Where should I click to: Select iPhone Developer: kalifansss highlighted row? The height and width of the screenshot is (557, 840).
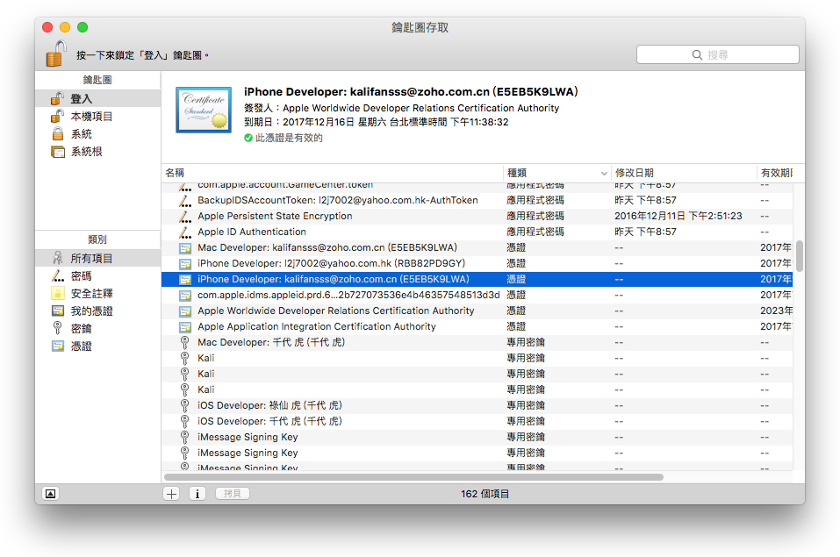tap(477, 279)
